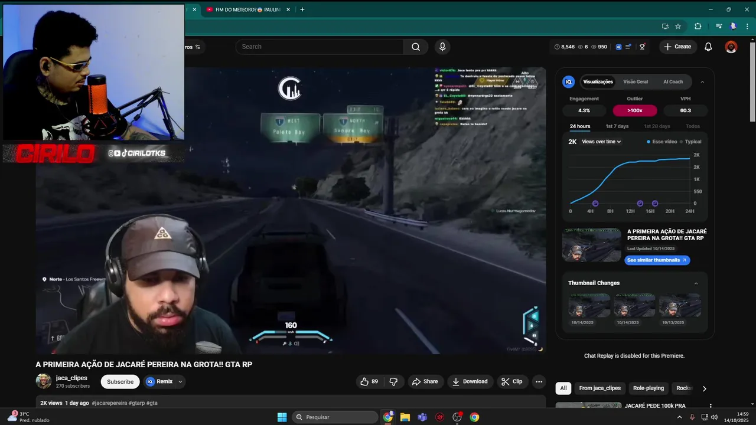This screenshot has height=425, width=756.
Task: Open Windows Start menu
Action: click(282, 417)
